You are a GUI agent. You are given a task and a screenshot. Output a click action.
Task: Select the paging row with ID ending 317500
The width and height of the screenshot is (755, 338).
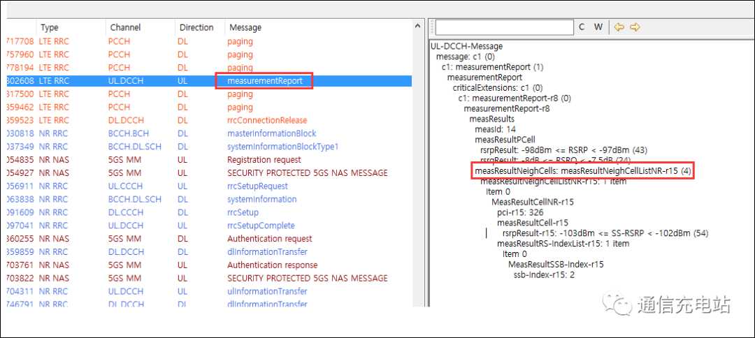(x=209, y=94)
